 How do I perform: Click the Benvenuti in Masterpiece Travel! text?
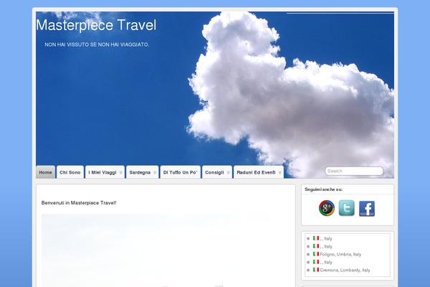click(79, 202)
